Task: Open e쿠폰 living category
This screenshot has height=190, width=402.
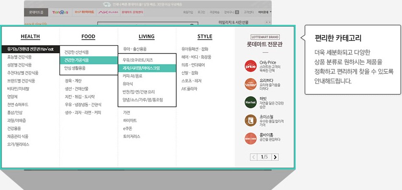Action: click(x=127, y=128)
